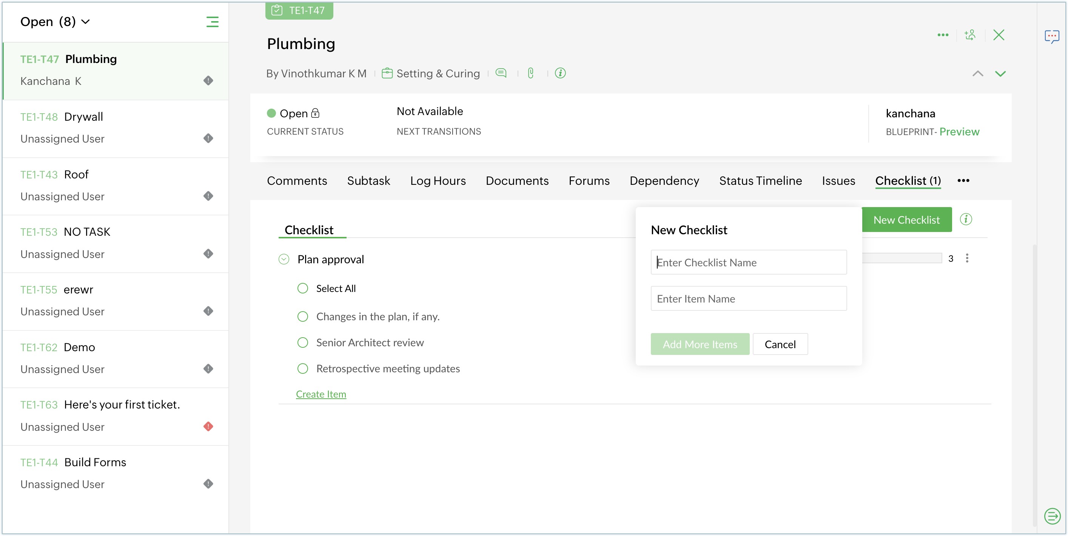Image resolution: width=1068 pixels, height=536 pixels.
Task: Check 'Retrospective meeting updates' item
Action: 303,369
